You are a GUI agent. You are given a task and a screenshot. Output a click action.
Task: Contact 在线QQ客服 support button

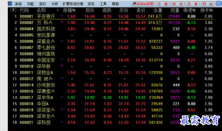click(x=143, y=4)
